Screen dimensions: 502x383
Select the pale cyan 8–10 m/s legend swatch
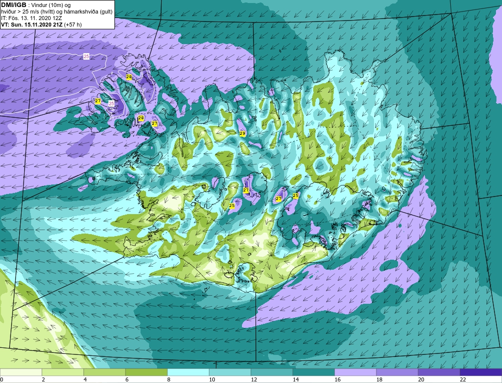(188, 372)
